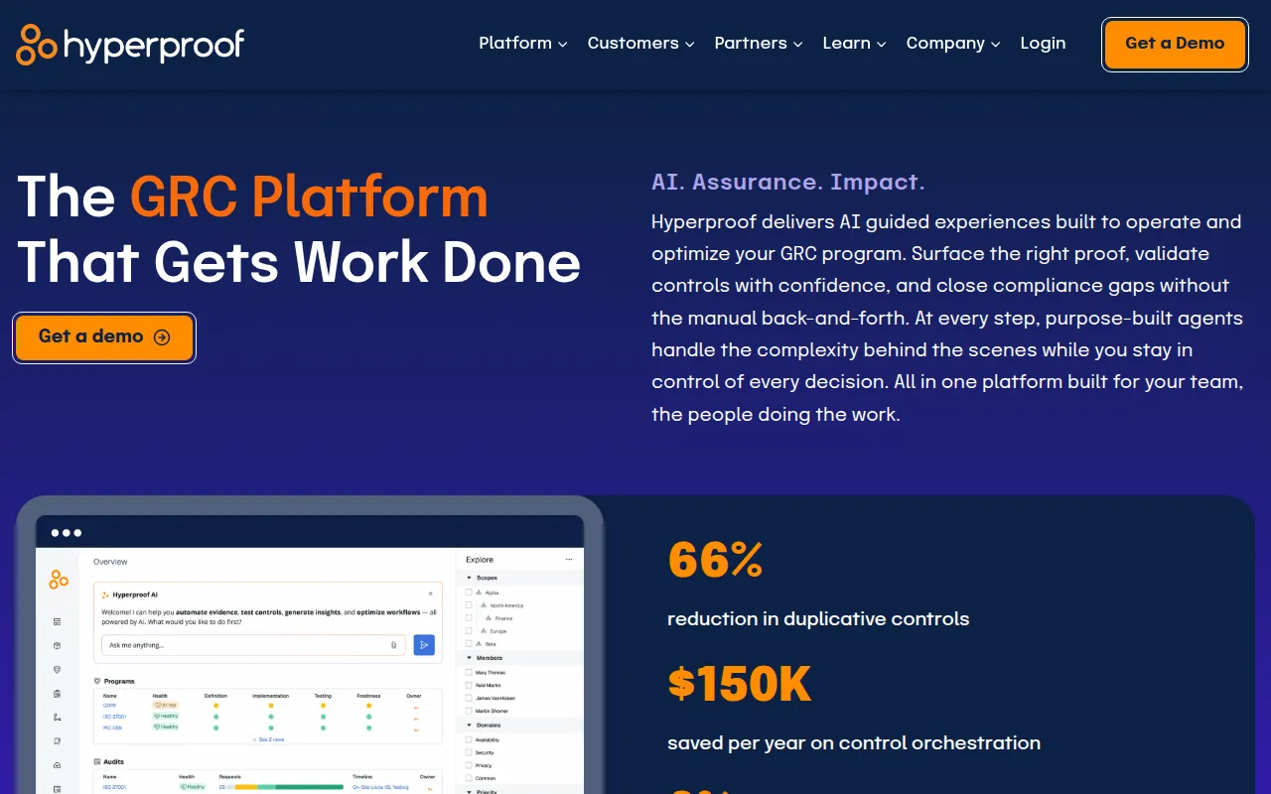Click the branch workflow icon in the sidebar
The image size is (1271, 794).
coord(57,717)
